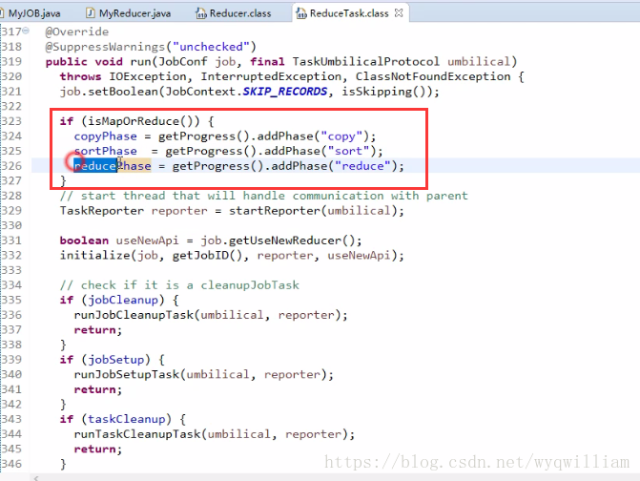This screenshot has width=640, height=481.
Task: Click the copyPhase variable on line 324
Action: point(105,136)
